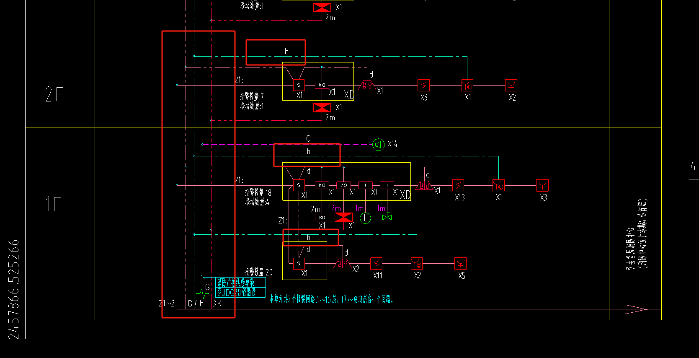This screenshot has width=699, height=358.
Task: Click the number 4 at the right edge
Action: click(x=693, y=166)
